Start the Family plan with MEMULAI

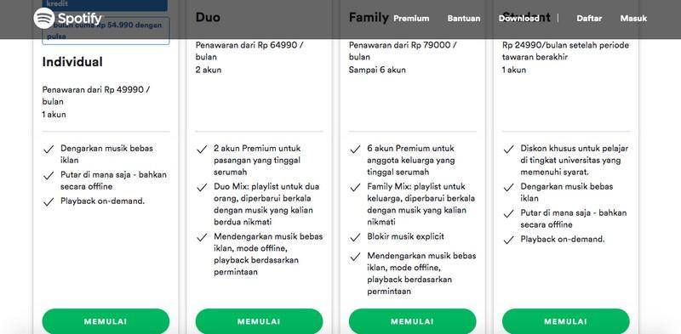412,321
